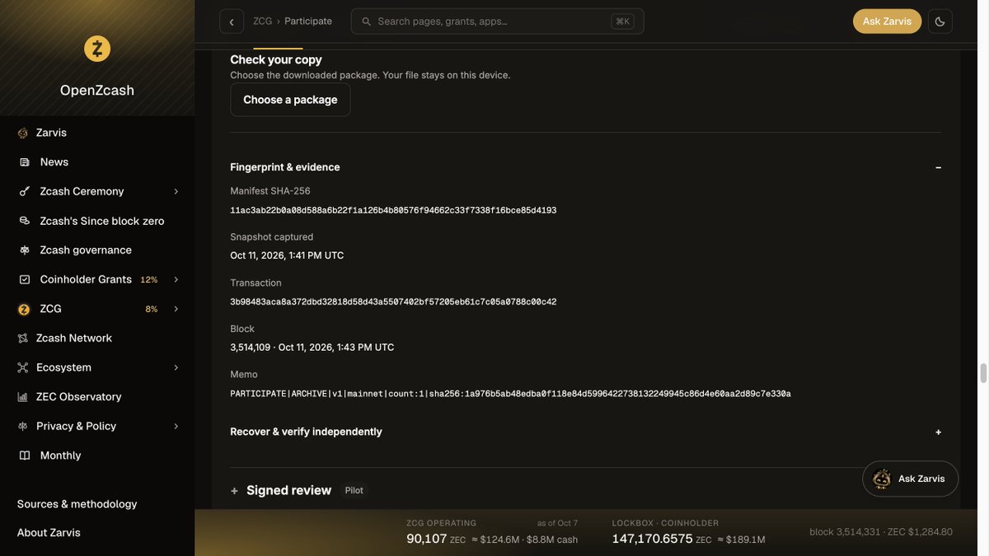Screen dimensions: 989x556
Task: Click the search magnifier icon
Action: click(x=367, y=21)
